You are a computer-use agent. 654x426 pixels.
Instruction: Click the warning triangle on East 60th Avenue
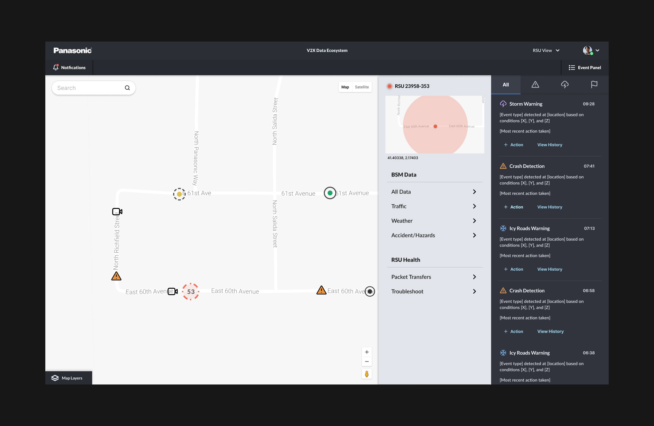click(321, 290)
